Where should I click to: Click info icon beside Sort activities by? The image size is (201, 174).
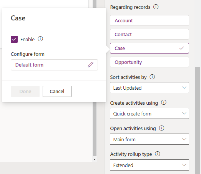click(152, 77)
